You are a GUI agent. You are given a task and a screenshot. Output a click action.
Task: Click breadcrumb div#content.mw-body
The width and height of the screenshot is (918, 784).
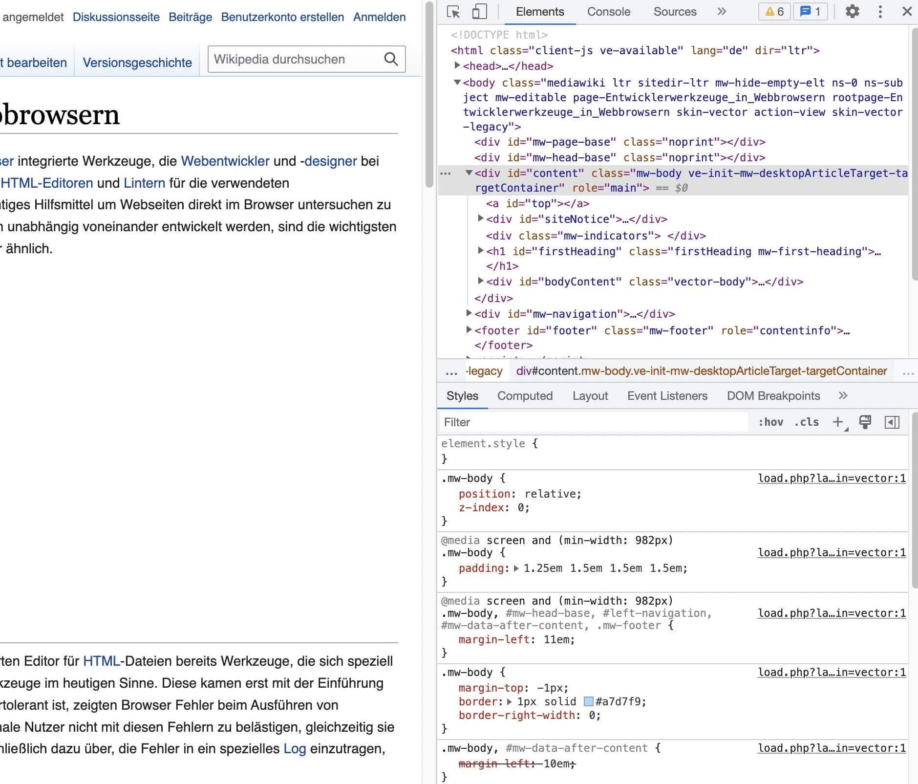coord(702,371)
